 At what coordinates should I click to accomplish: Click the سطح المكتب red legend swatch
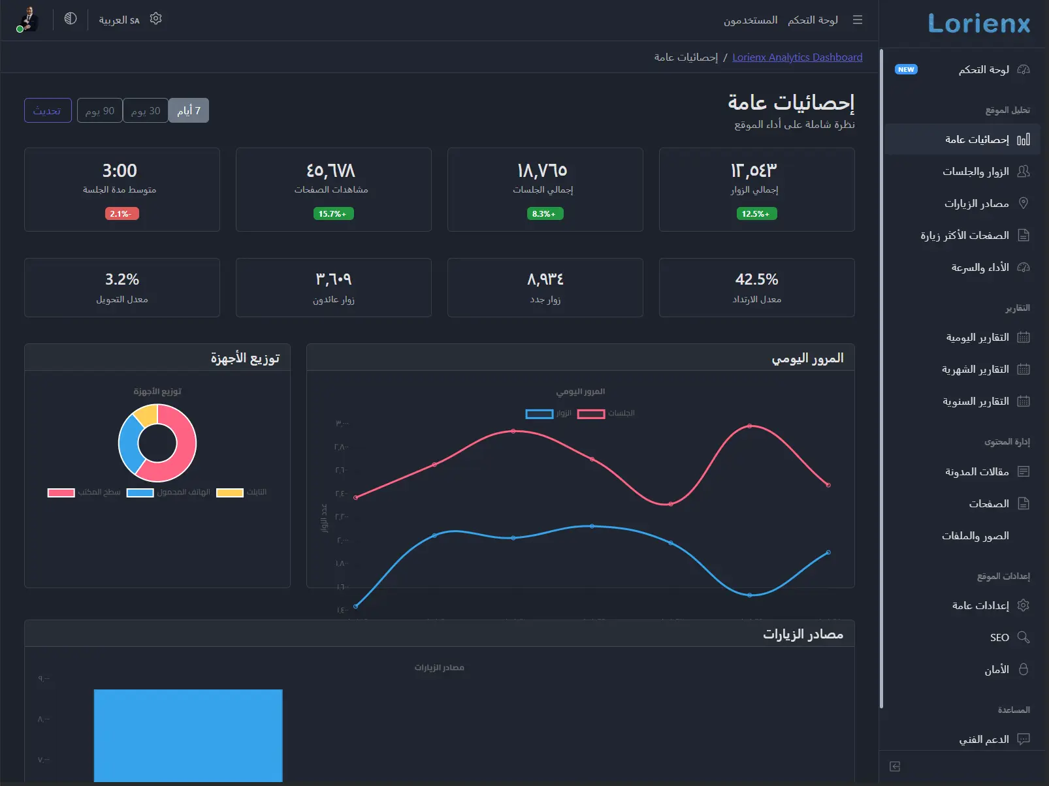[x=61, y=492]
